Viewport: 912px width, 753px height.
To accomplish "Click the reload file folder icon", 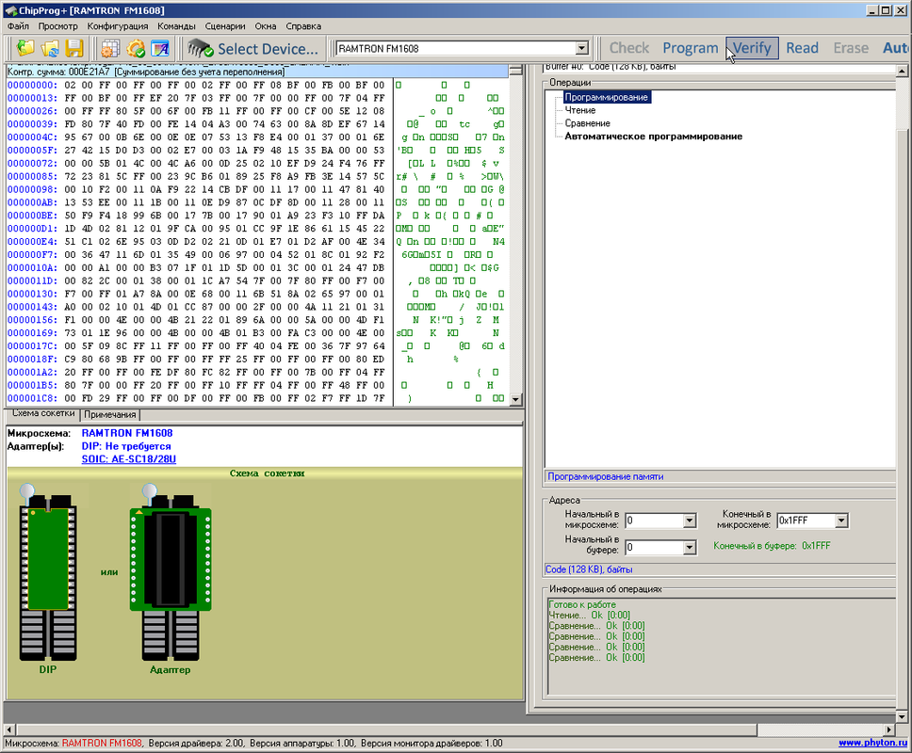I will click(x=50, y=48).
